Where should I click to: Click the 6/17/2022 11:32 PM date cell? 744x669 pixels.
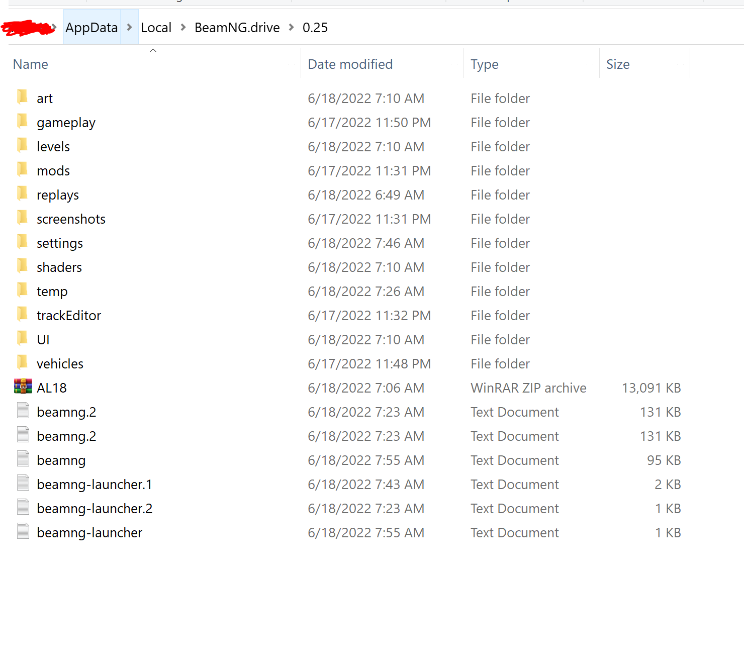point(369,316)
